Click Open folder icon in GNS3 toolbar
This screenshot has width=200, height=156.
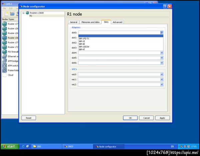click(x=12, y=14)
